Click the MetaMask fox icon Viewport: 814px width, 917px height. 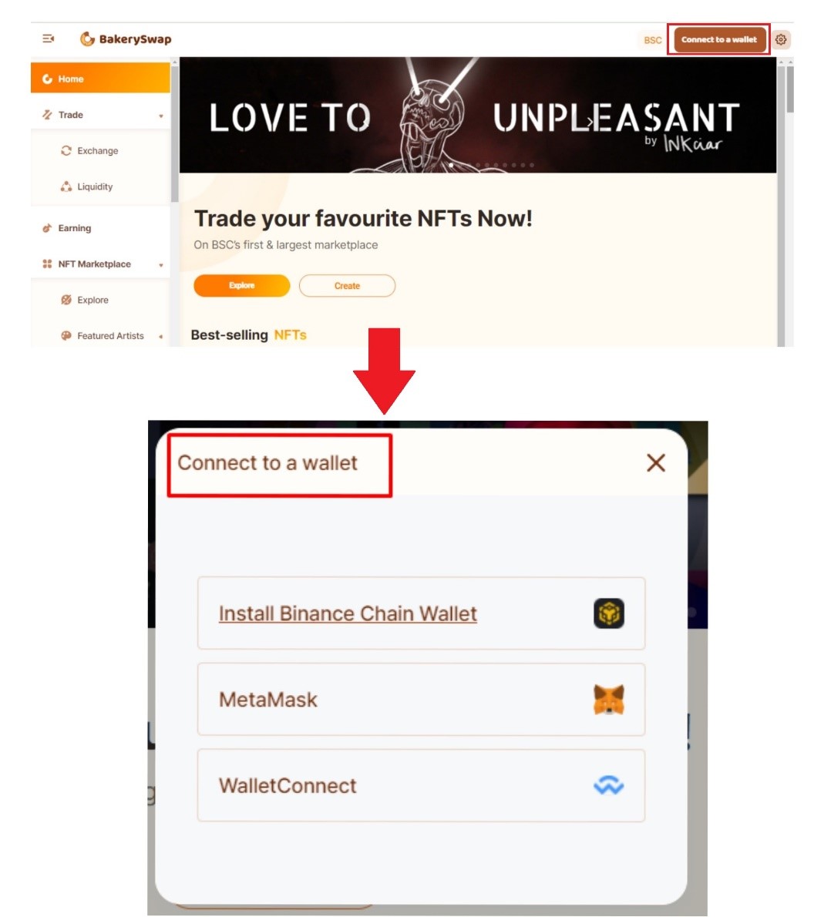[609, 700]
